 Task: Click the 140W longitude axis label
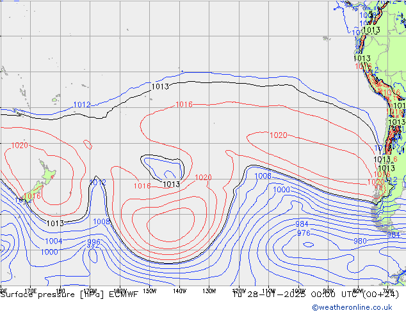pyautogui.click(x=180, y=291)
